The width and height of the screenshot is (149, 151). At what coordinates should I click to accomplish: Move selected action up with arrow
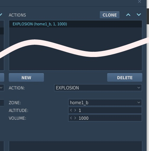pyautogui.click(x=128, y=15)
